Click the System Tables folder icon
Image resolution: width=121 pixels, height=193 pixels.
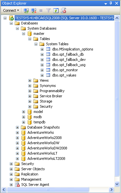tap(42, 44)
